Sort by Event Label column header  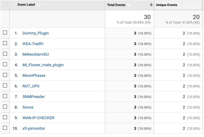[x=26, y=5]
